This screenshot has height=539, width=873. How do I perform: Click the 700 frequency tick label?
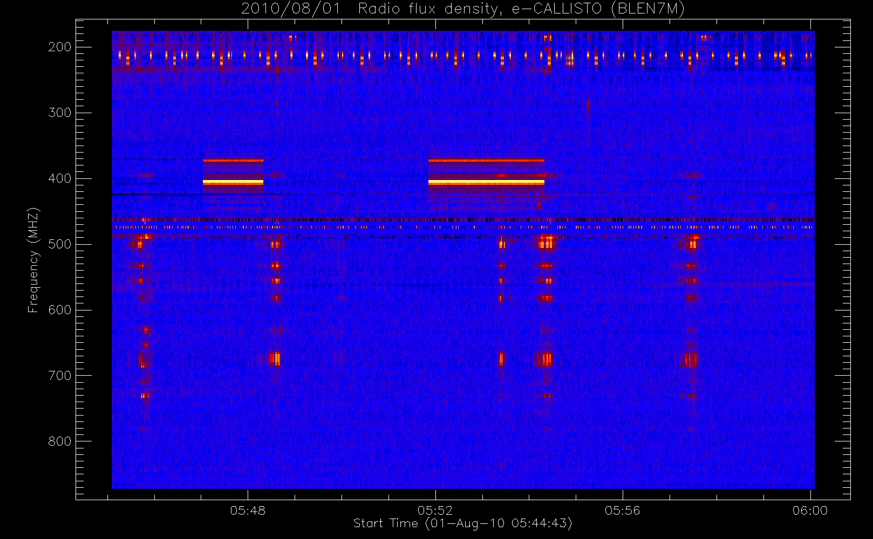coord(59,376)
